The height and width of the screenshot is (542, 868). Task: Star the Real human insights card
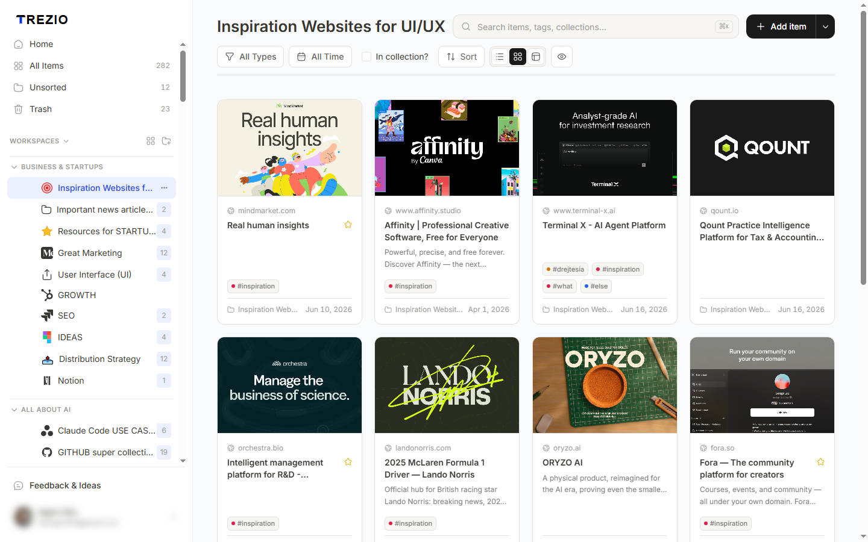(348, 225)
